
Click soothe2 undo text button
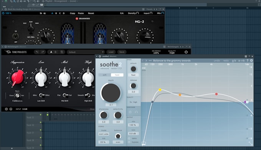(217, 60)
